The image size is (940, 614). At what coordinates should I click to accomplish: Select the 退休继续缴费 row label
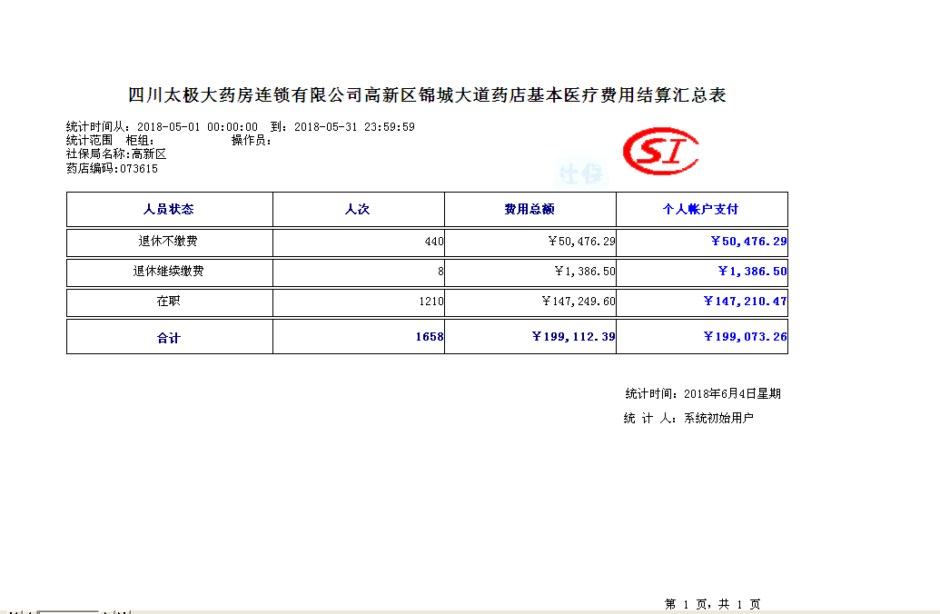tap(169, 271)
